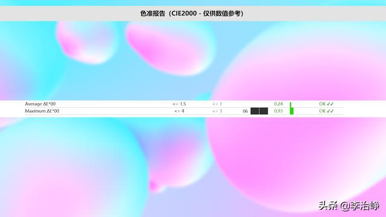Click OK status in Average ΔE*00 row
The height and width of the screenshot is (217, 386).
click(326, 104)
